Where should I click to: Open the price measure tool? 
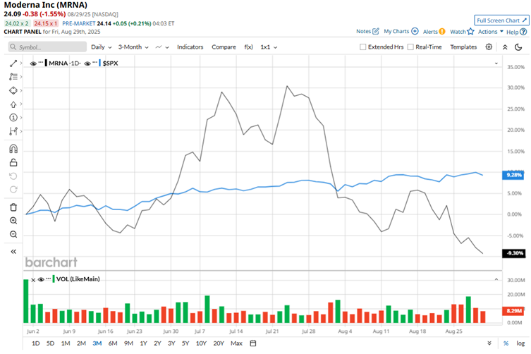13,131
